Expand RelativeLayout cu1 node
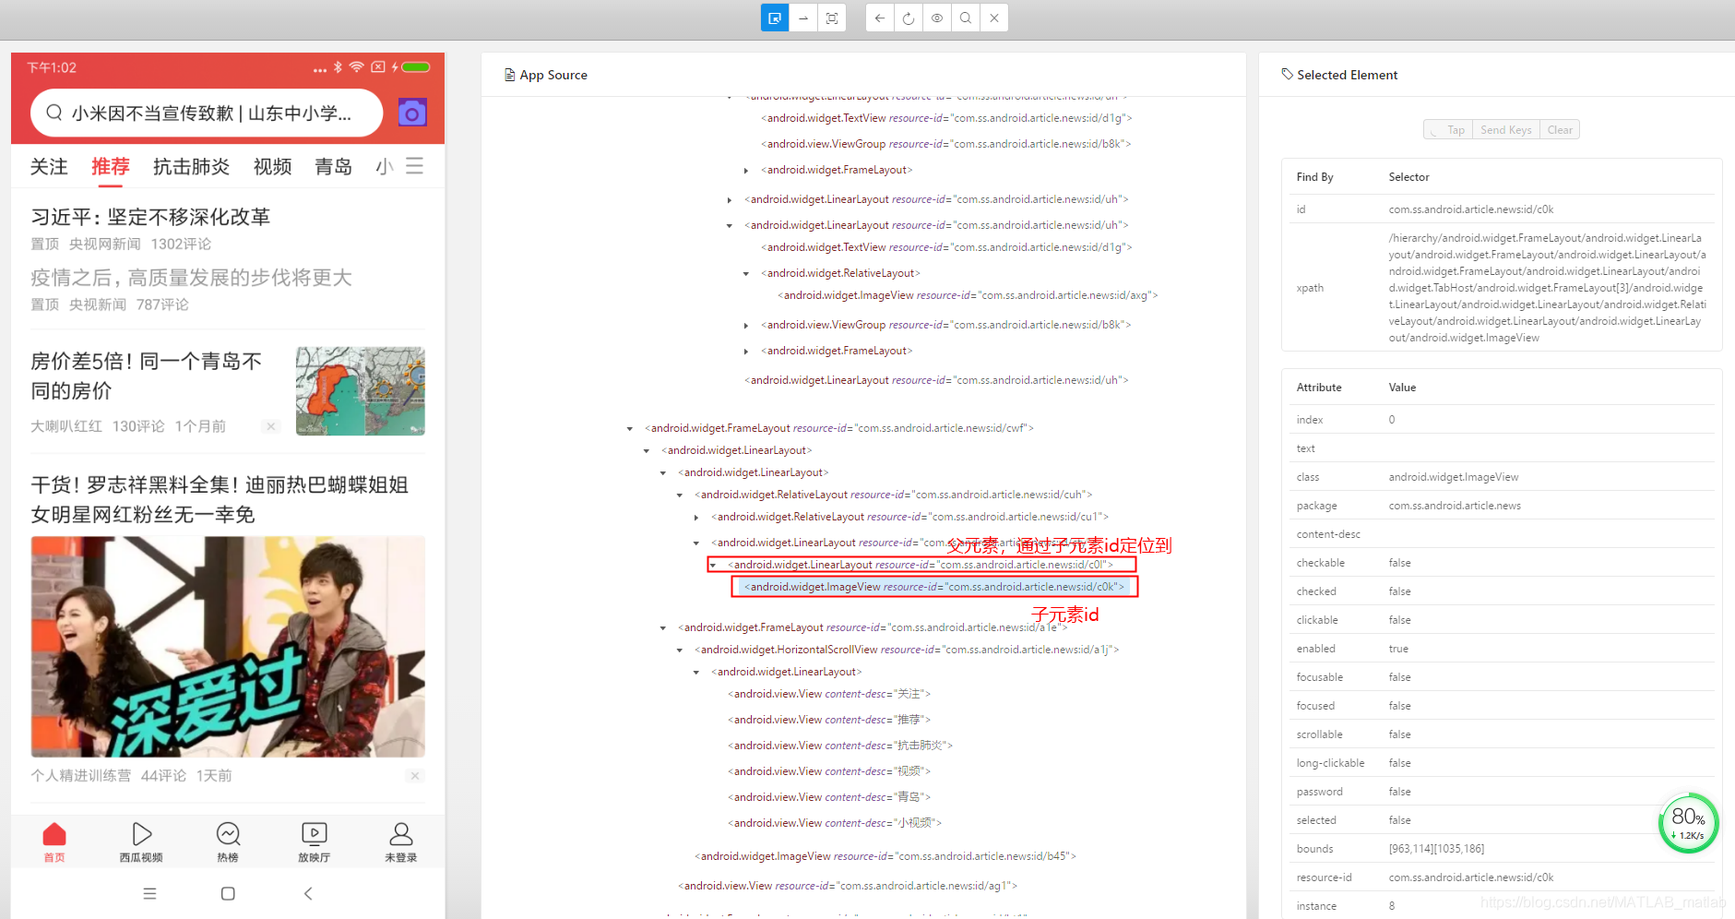This screenshot has height=919, width=1735. click(696, 517)
